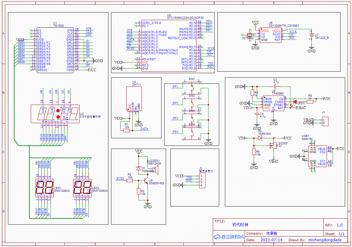
Task: Select the U2 four-digit clock display
Action: (55, 114)
